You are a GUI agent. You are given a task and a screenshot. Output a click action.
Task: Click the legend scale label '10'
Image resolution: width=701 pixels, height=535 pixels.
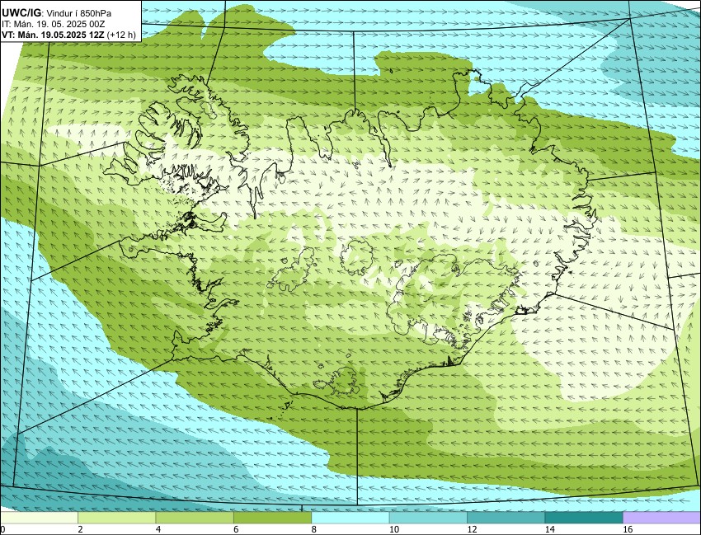tap(394, 529)
